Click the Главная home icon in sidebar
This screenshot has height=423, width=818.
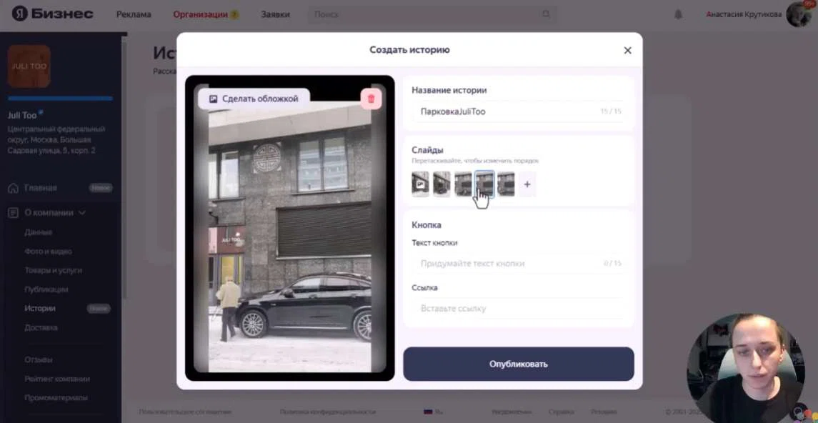coord(13,188)
